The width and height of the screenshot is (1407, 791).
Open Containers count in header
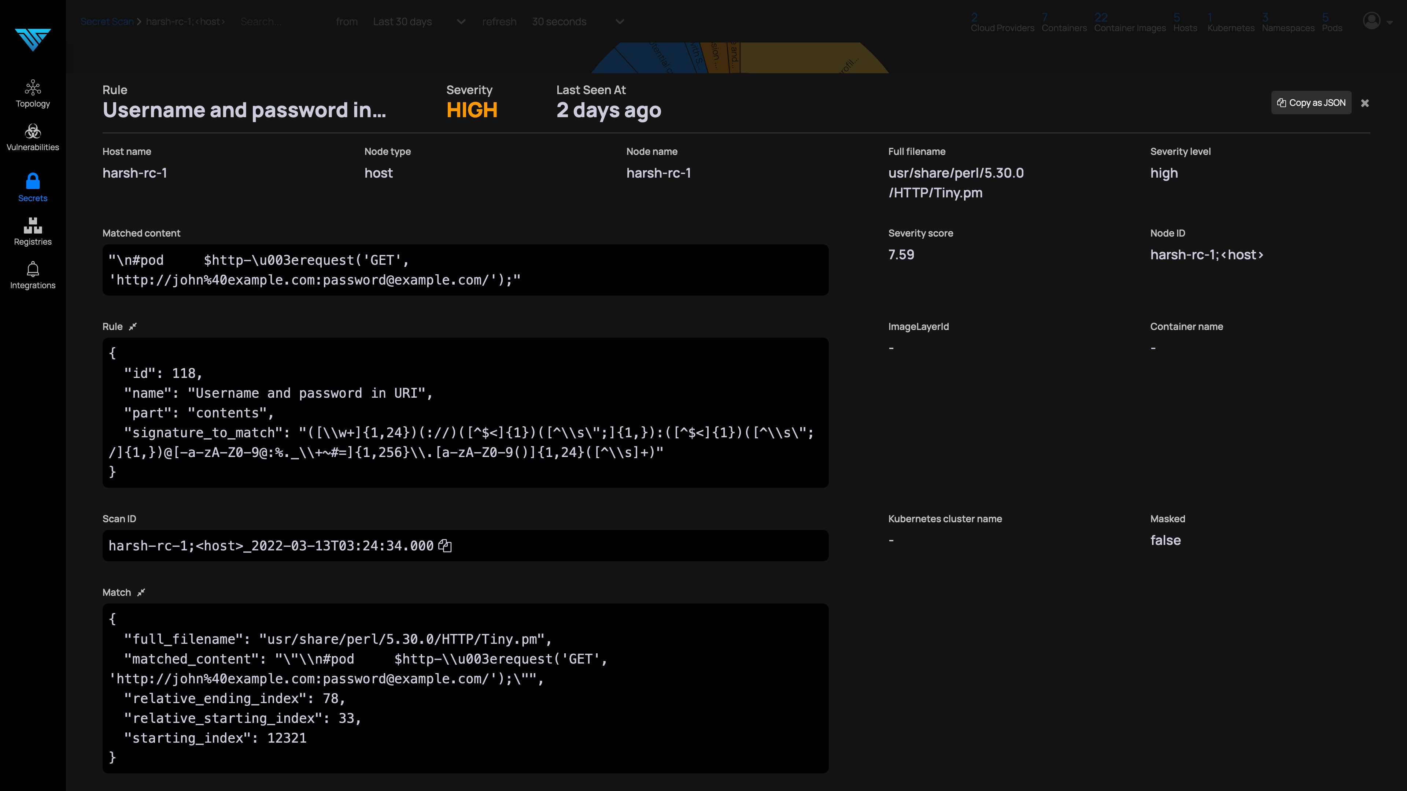pos(1064,23)
